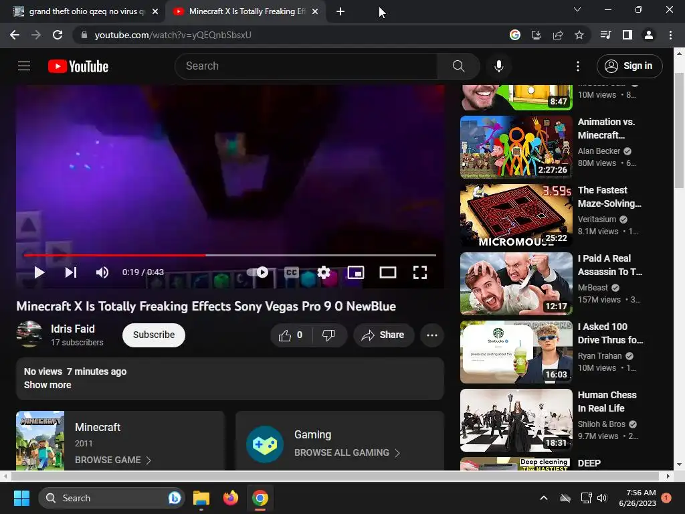
Task: Share the video
Action: (x=383, y=335)
